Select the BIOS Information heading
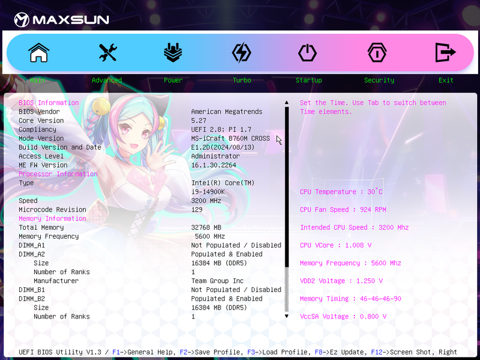This screenshot has height=360, width=480. [49, 103]
